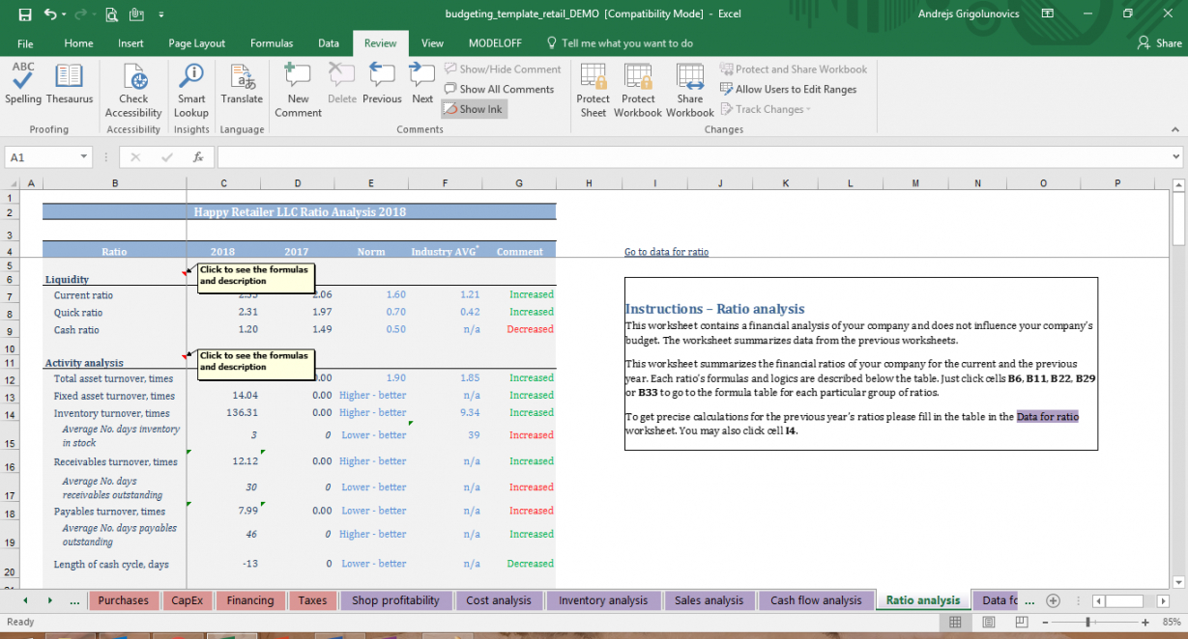The width and height of the screenshot is (1188, 639).
Task: Expand the formula bar
Action: [x=1175, y=156]
